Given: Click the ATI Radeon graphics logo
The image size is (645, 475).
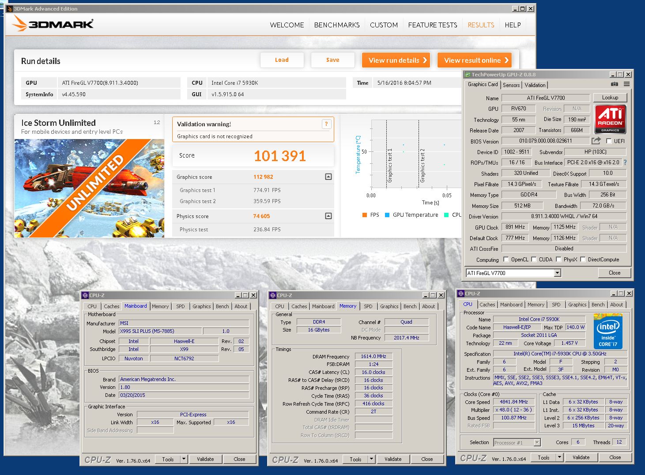Looking at the screenshot, I should [610, 119].
